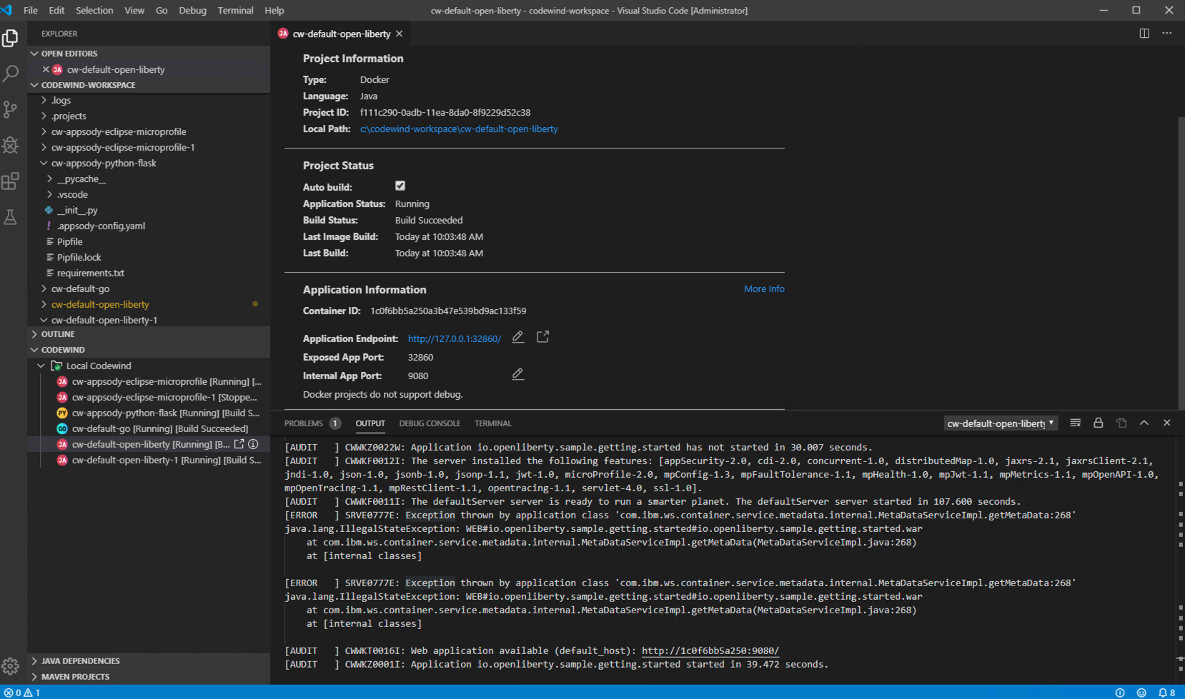
Task: Open the Terminal menu
Action: click(x=235, y=11)
